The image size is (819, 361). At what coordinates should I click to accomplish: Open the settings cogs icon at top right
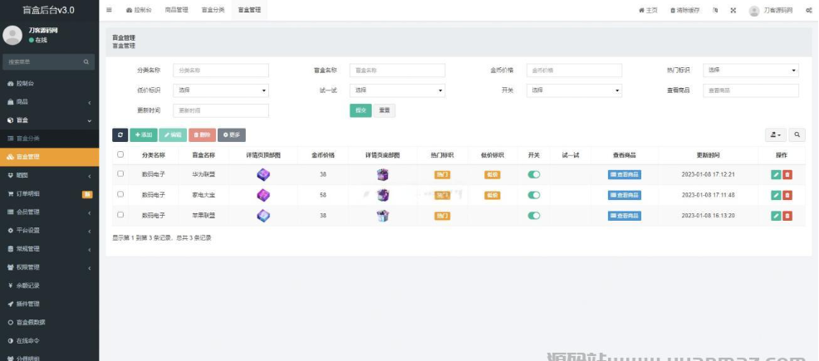pos(808,10)
